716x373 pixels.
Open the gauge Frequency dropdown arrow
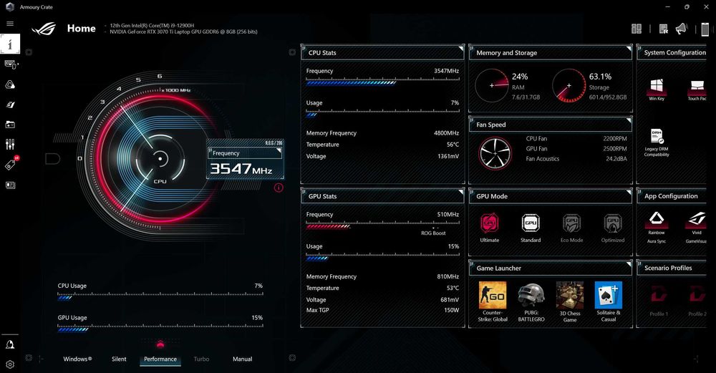pos(279,150)
